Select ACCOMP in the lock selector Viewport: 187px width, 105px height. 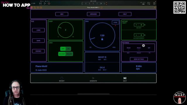click(x=62, y=54)
